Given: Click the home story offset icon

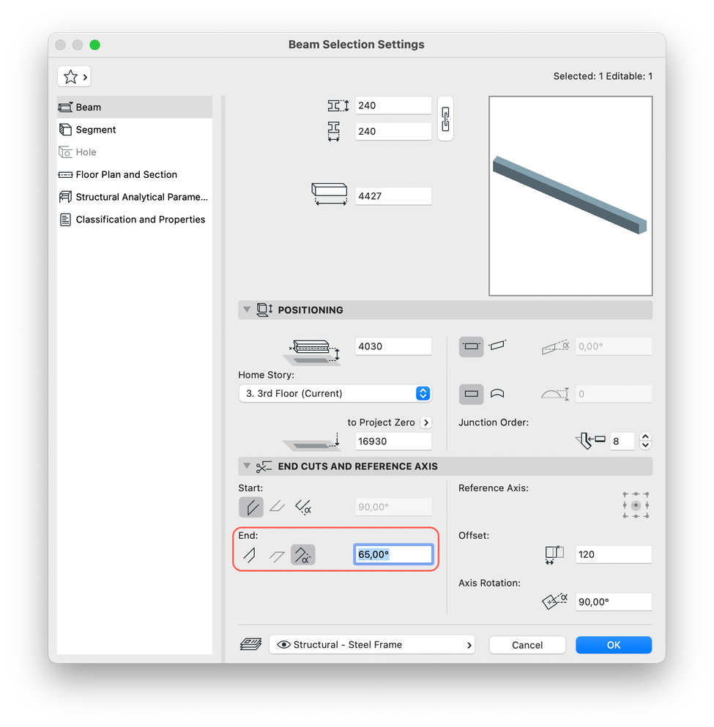Looking at the screenshot, I should [x=313, y=352].
